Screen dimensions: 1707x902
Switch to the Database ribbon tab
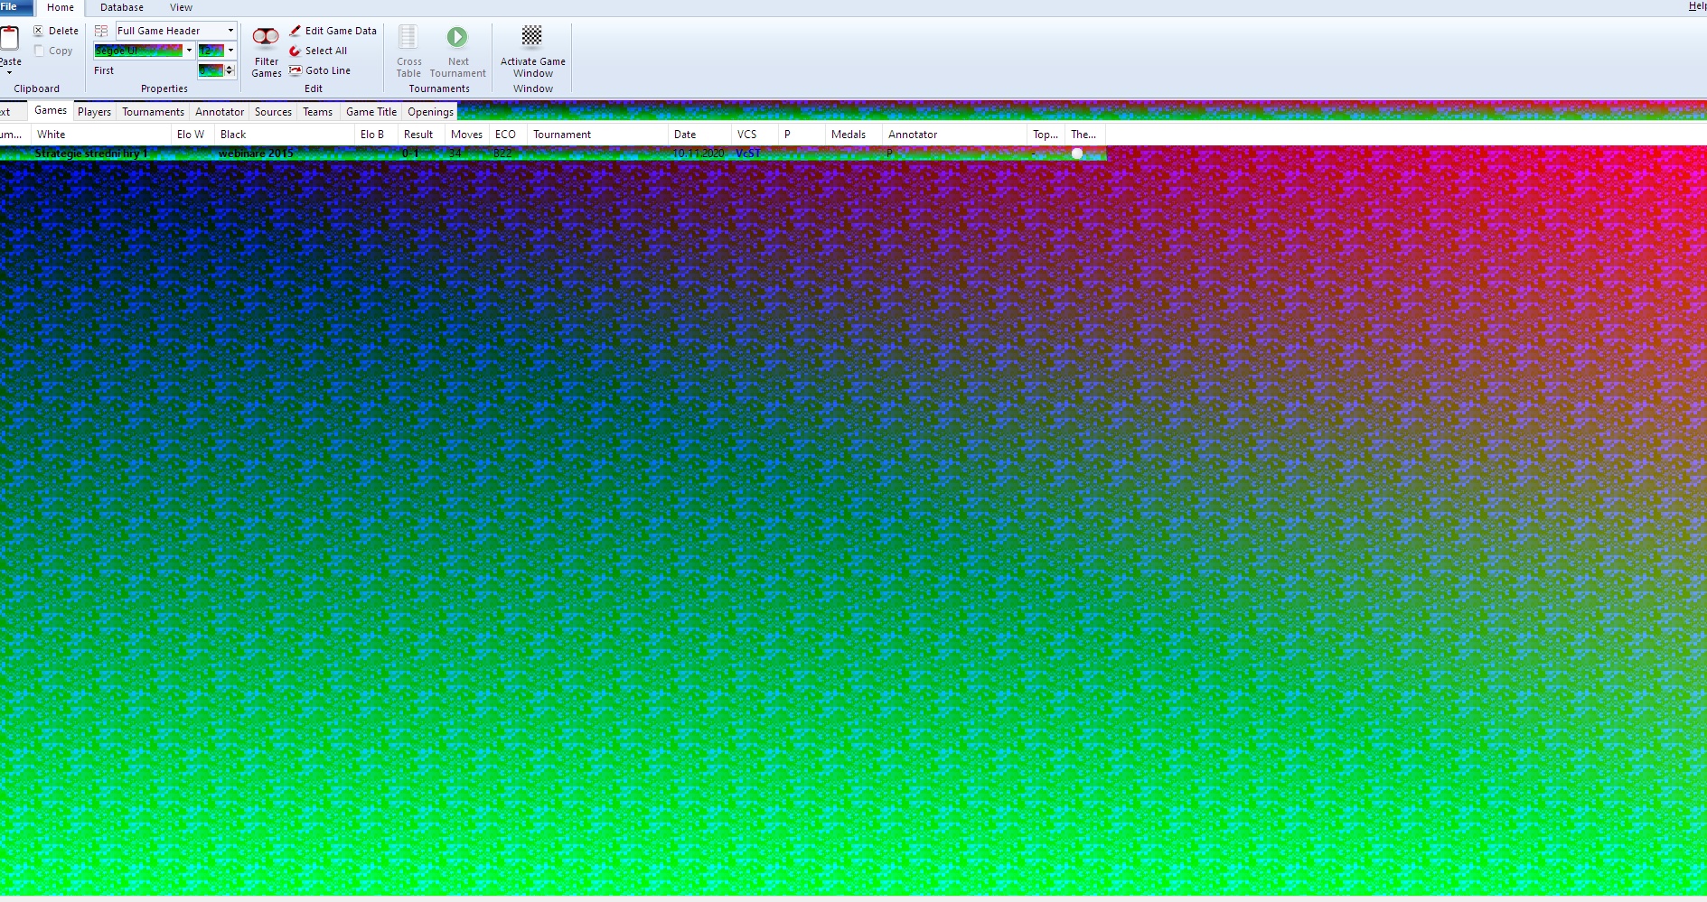(121, 7)
